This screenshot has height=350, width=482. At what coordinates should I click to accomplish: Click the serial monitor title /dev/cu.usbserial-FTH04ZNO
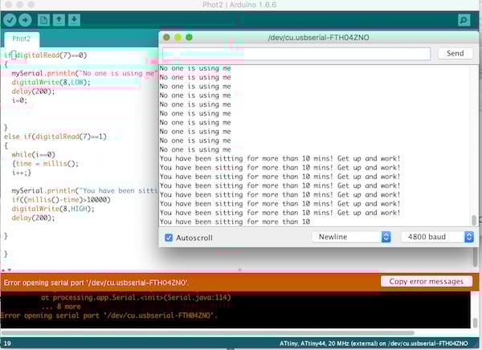tap(321, 38)
